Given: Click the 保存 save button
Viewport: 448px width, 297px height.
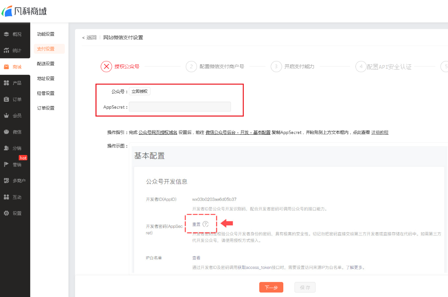Looking at the screenshot, I should tap(305, 287).
